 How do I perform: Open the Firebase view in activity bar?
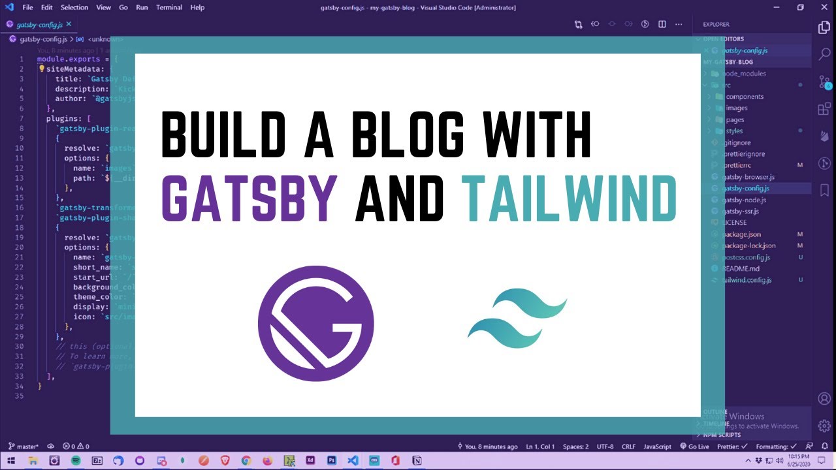824,135
